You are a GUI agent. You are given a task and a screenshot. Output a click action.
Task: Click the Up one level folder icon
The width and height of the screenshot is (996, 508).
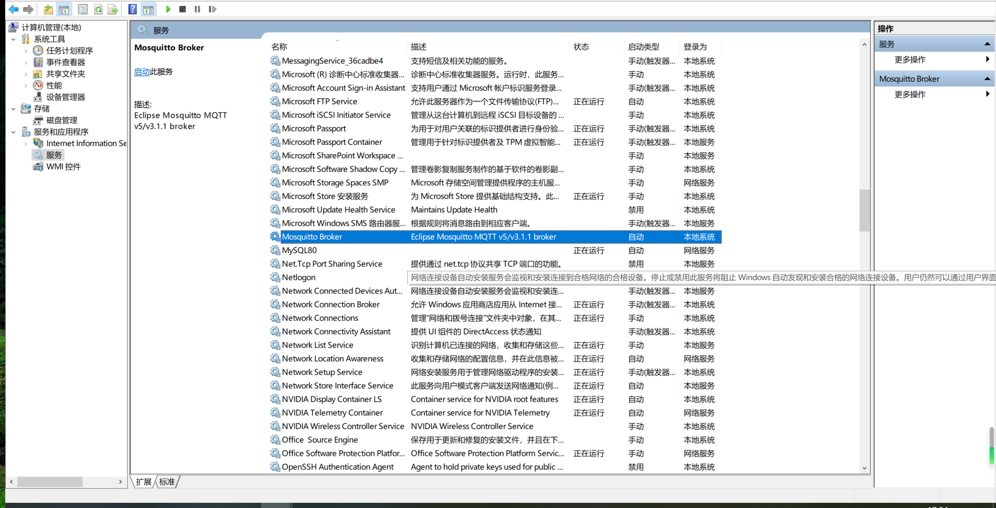point(48,9)
